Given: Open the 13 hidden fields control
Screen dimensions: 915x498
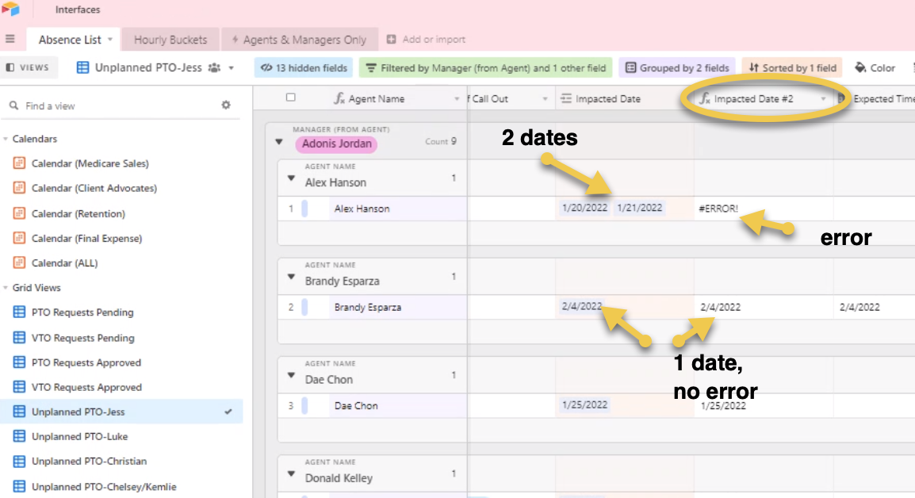Looking at the screenshot, I should tap(304, 67).
